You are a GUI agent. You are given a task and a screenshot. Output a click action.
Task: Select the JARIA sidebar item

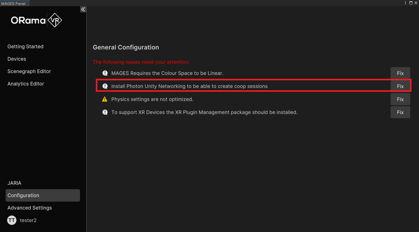coord(14,183)
